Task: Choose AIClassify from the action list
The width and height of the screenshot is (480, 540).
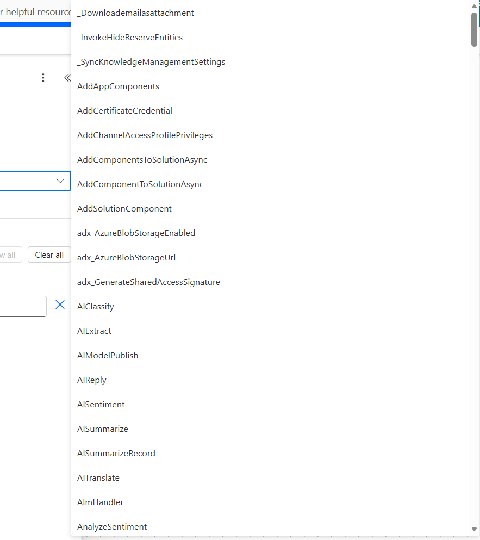Action: (96, 307)
